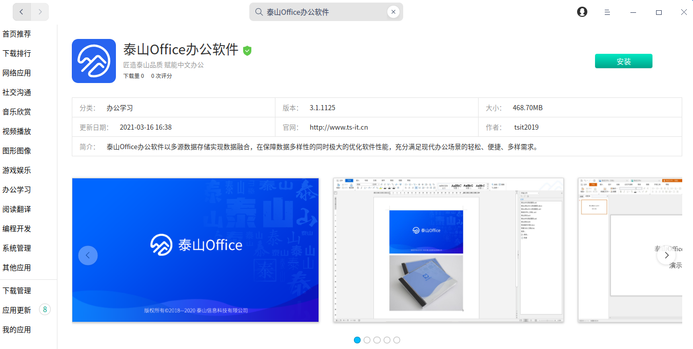The height and width of the screenshot is (349, 693).
Task: Open 网络应用 category
Action: (17, 73)
